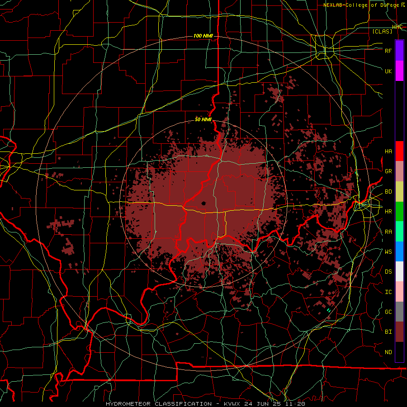Click the GR salmon legend color block

[x=399, y=171]
